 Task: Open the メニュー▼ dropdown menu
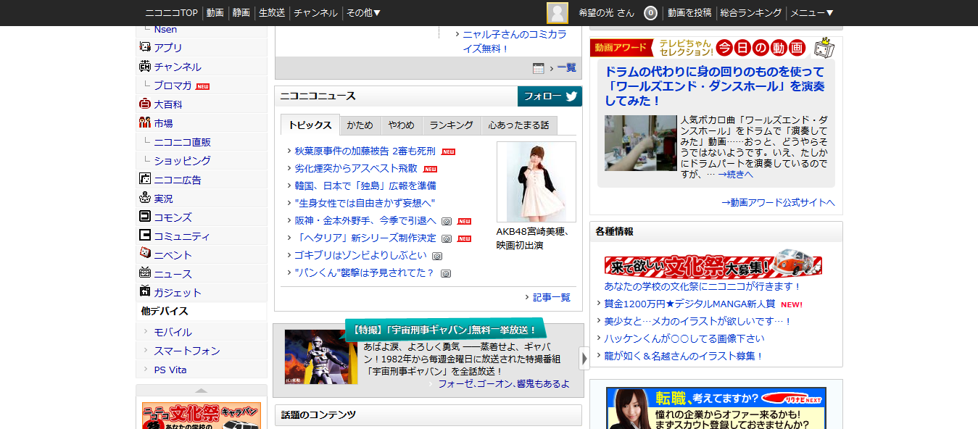coord(811,13)
